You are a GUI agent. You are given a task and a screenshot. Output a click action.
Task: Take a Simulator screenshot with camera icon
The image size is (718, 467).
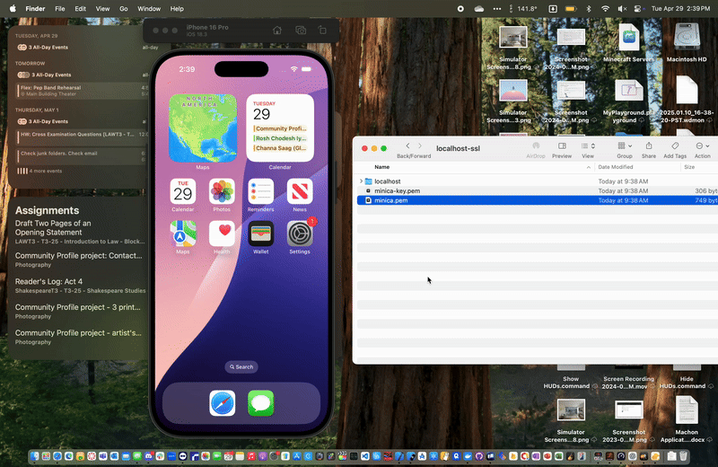tap(301, 31)
